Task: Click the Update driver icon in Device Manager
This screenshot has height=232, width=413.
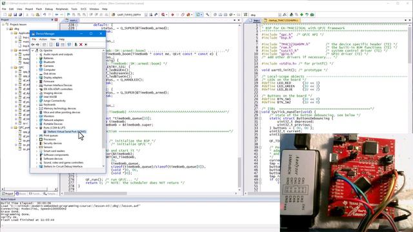Action: 76,44
